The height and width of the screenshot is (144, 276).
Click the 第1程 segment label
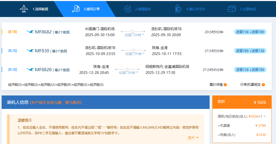coord(12,32)
